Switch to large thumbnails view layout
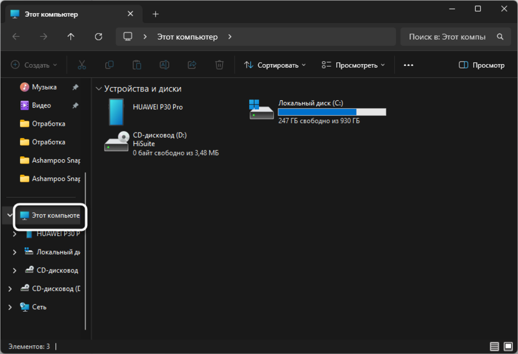Screen dimensions: 518x354 click(508, 346)
